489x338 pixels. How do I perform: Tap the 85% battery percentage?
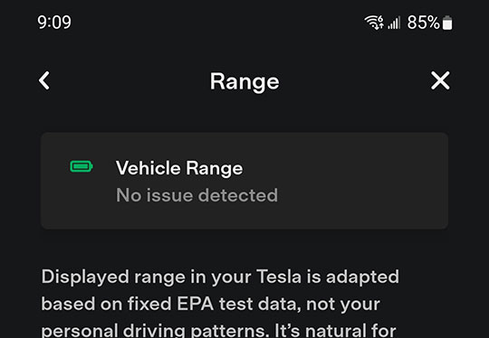tap(423, 23)
